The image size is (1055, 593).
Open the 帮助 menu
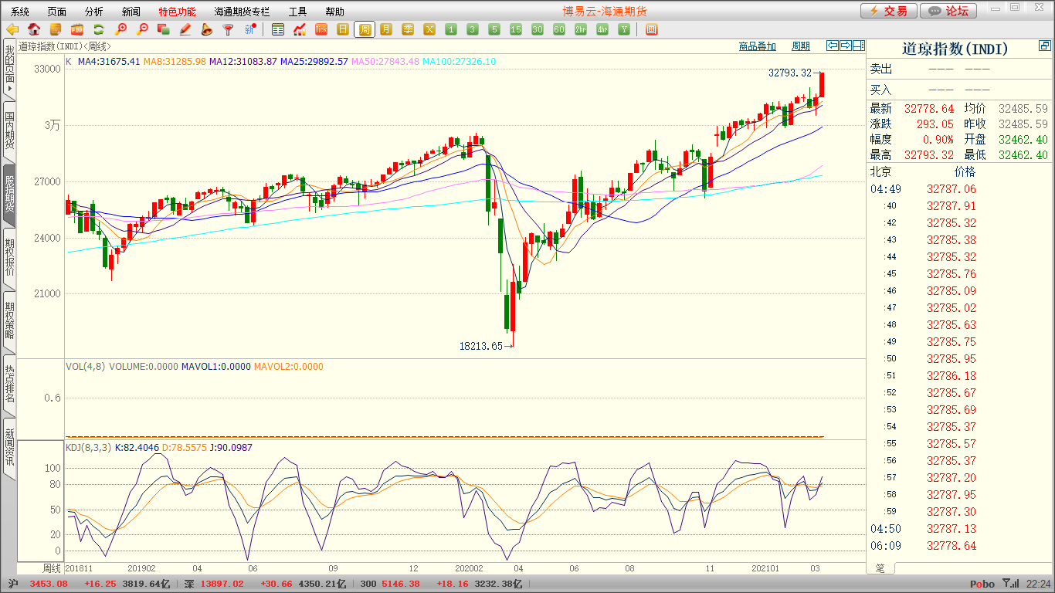click(x=335, y=12)
